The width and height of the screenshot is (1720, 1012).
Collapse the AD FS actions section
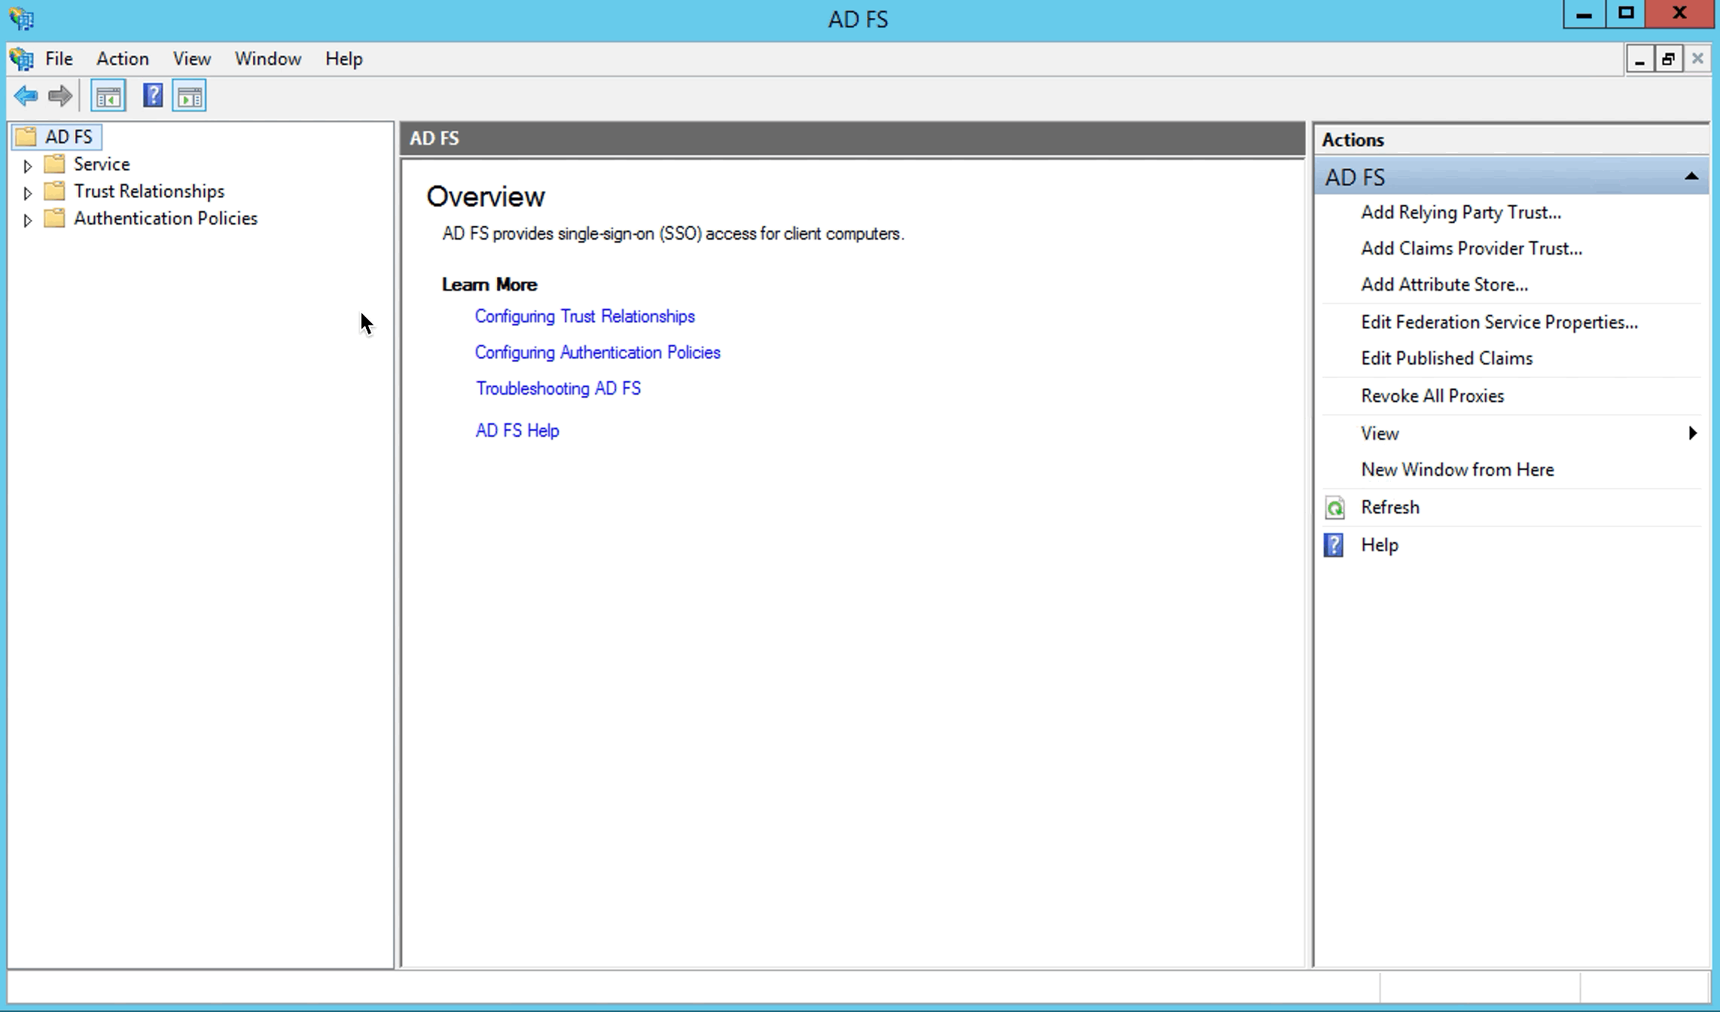1691,176
